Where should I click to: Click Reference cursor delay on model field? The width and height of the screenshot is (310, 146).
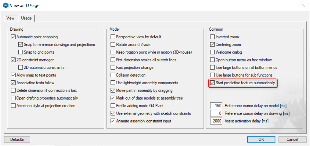216,106
